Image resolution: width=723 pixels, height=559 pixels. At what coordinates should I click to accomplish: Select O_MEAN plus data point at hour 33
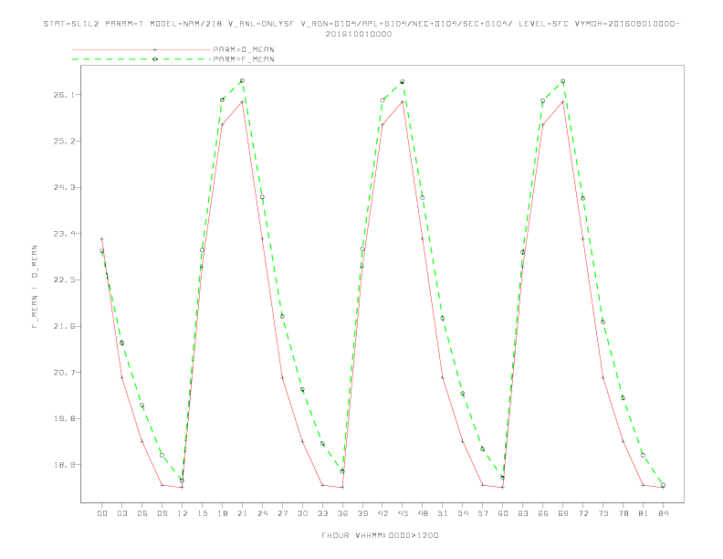[322, 485]
